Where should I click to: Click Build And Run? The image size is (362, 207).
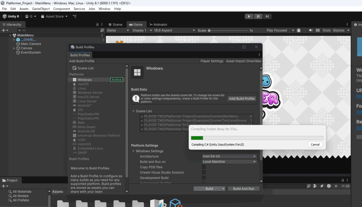click(x=244, y=189)
